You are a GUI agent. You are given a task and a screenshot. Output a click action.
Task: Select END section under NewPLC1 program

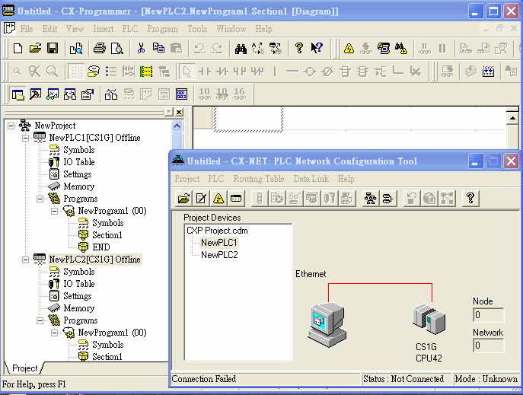[101, 247]
